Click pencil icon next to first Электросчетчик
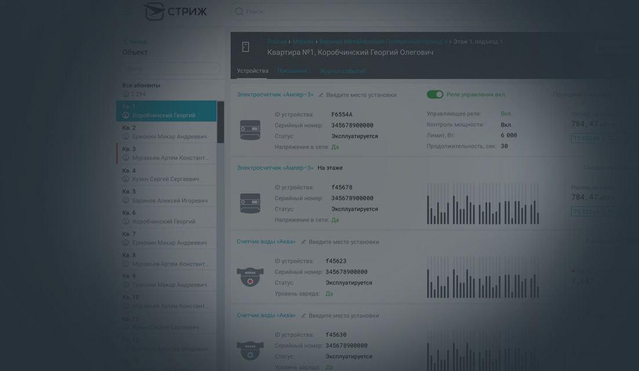 (321, 95)
